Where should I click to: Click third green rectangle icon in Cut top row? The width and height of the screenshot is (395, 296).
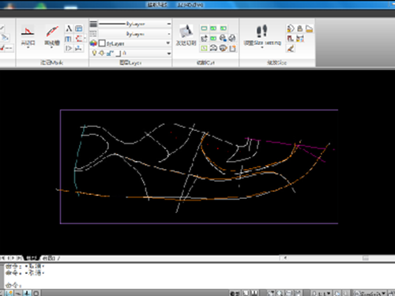(224, 28)
